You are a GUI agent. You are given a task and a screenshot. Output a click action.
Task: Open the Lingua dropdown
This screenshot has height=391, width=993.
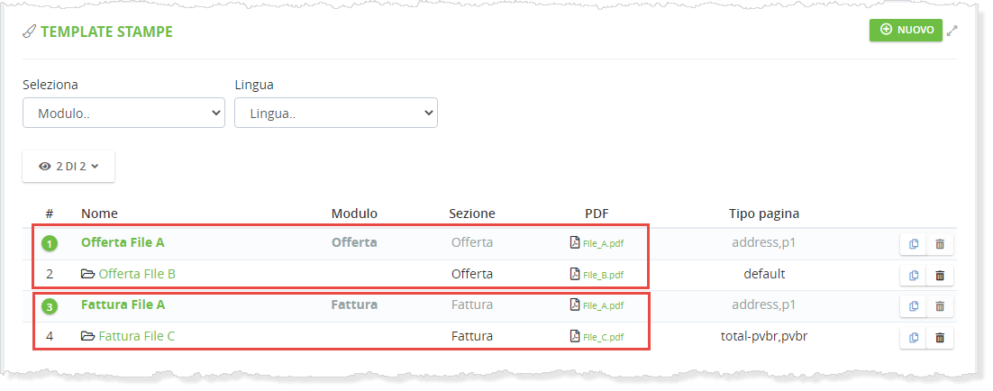[335, 114]
